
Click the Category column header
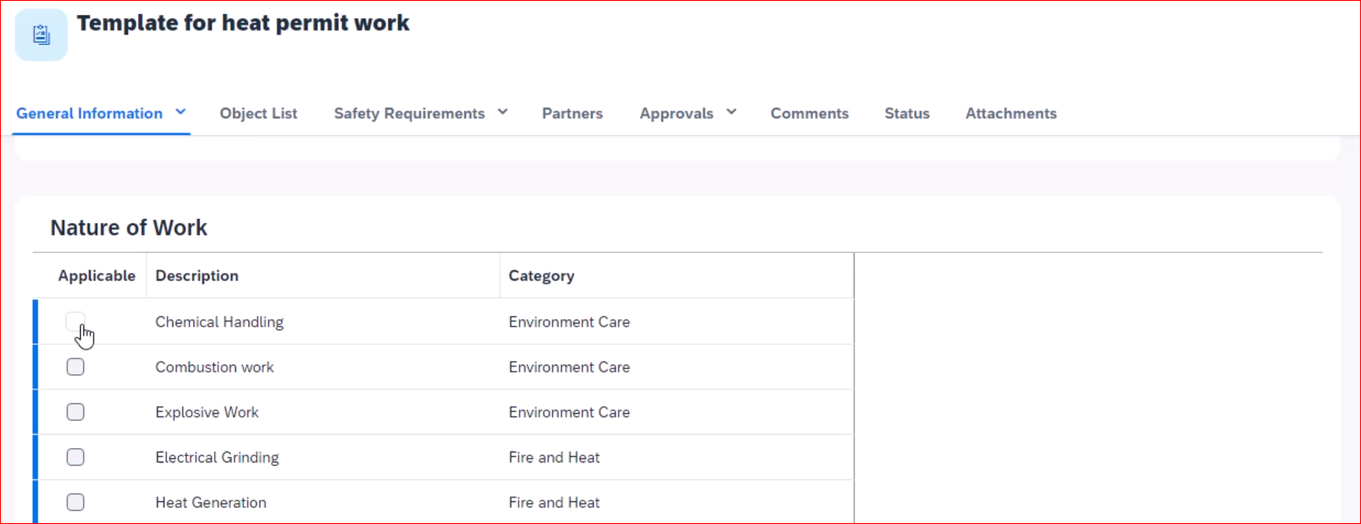[x=541, y=275]
